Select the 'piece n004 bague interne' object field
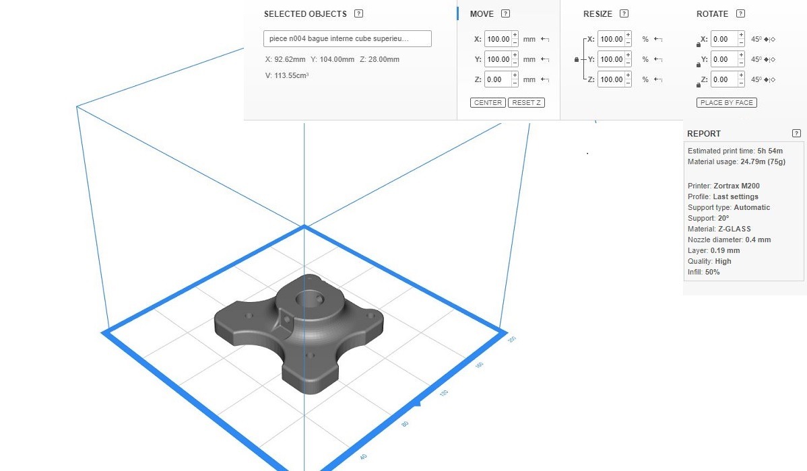The image size is (807, 471). pos(348,38)
